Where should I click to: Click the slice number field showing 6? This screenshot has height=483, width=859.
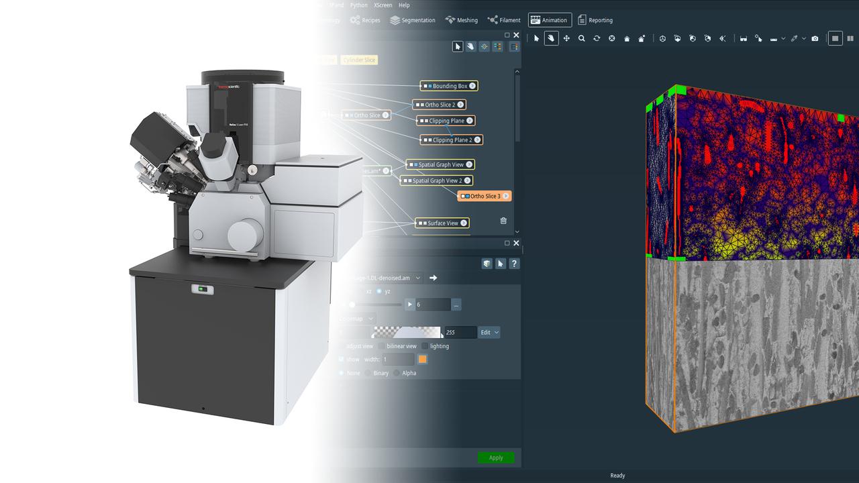point(433,305)
